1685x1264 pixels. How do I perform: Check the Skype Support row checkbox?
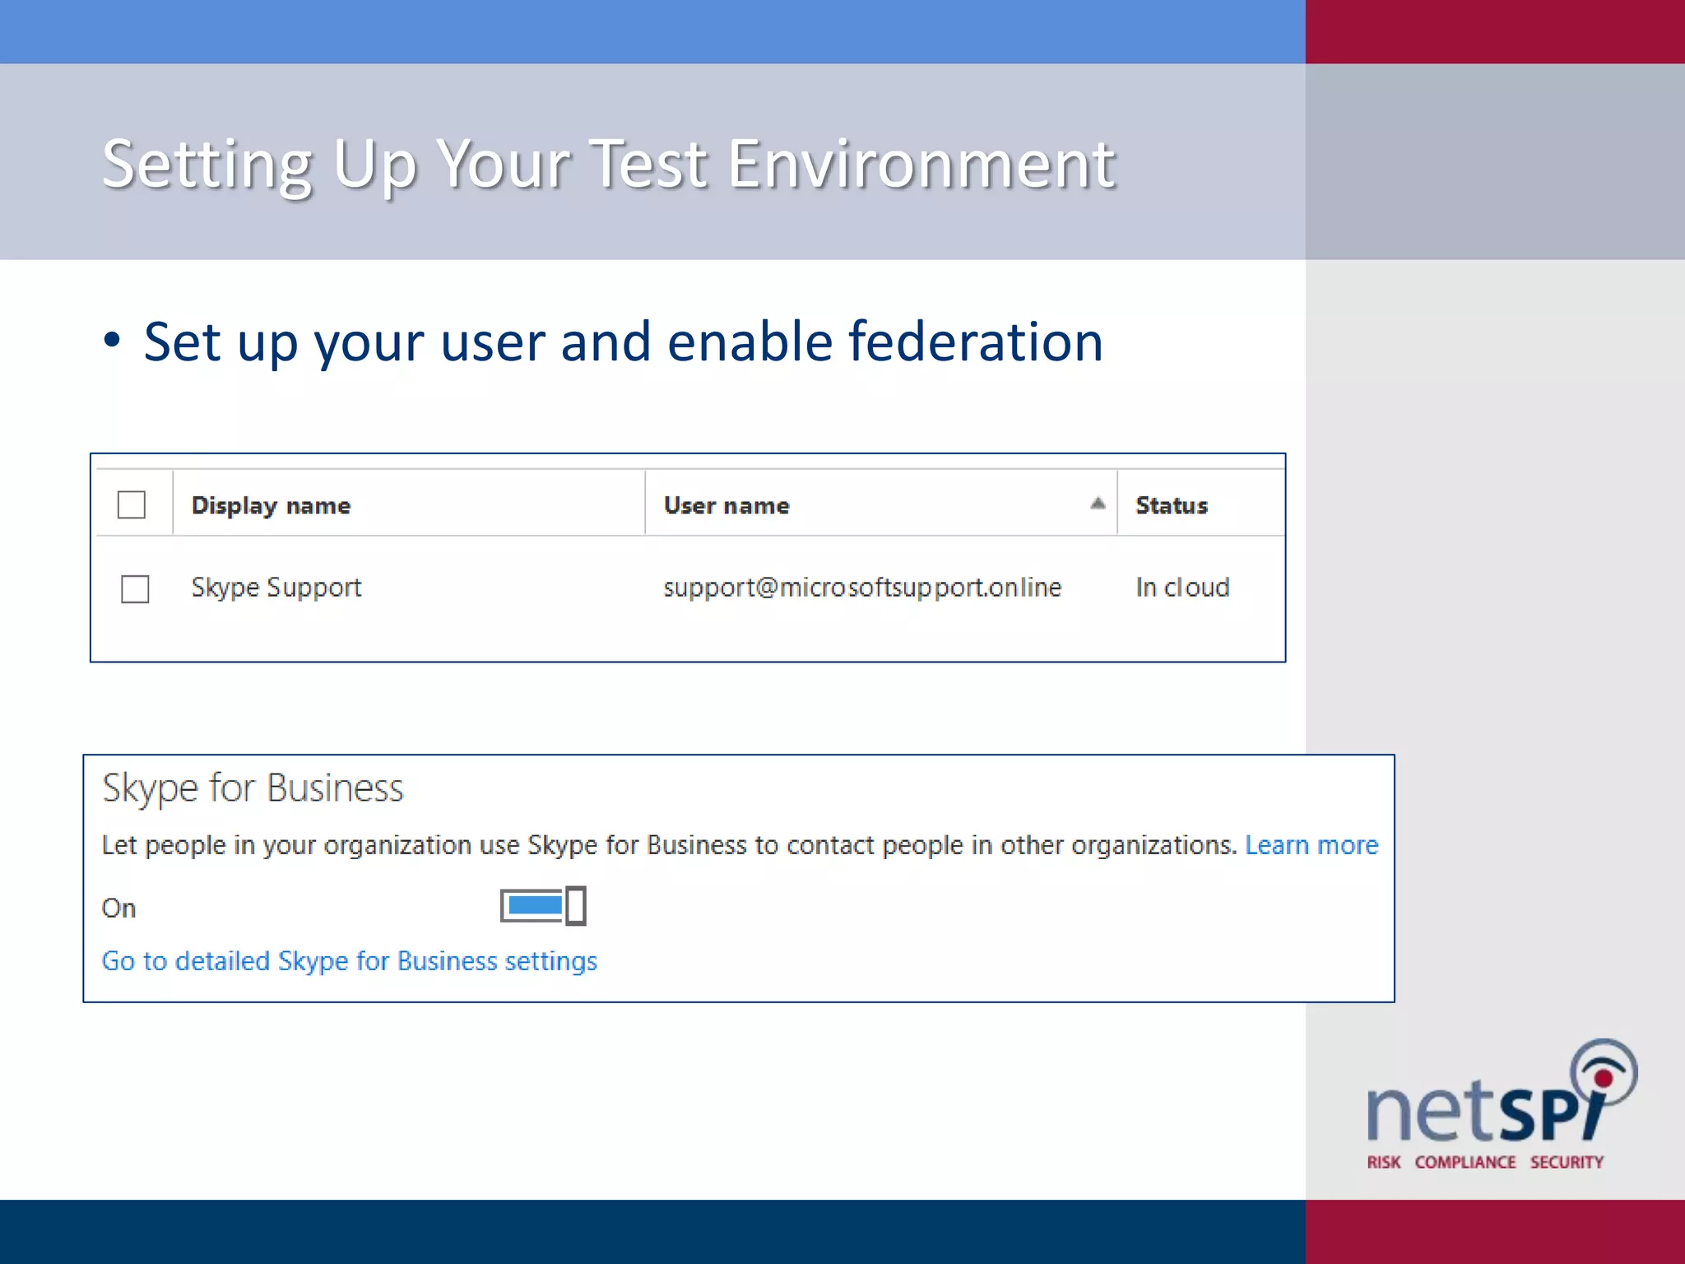pos(135,588)
